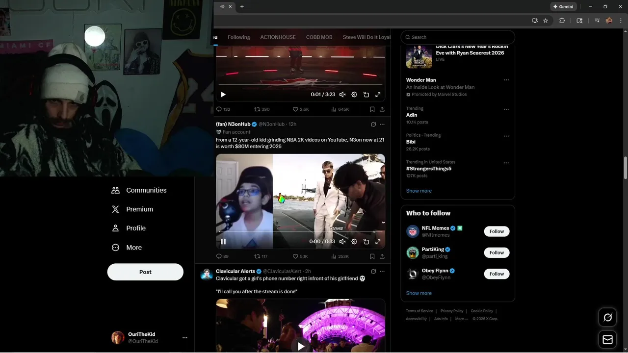
Task: Click the Search field
Action: (x=458, y=37)
